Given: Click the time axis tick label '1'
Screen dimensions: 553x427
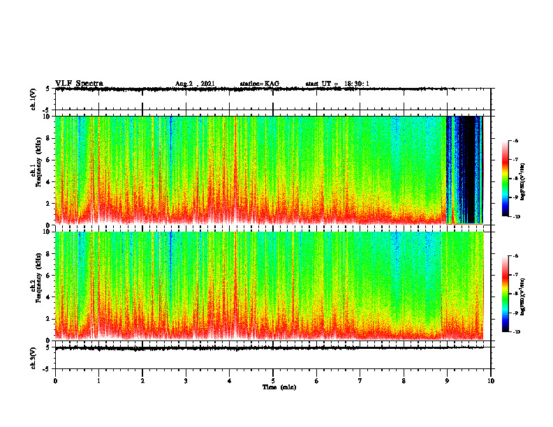Looking at the screenshot, I should click(98, 381).
